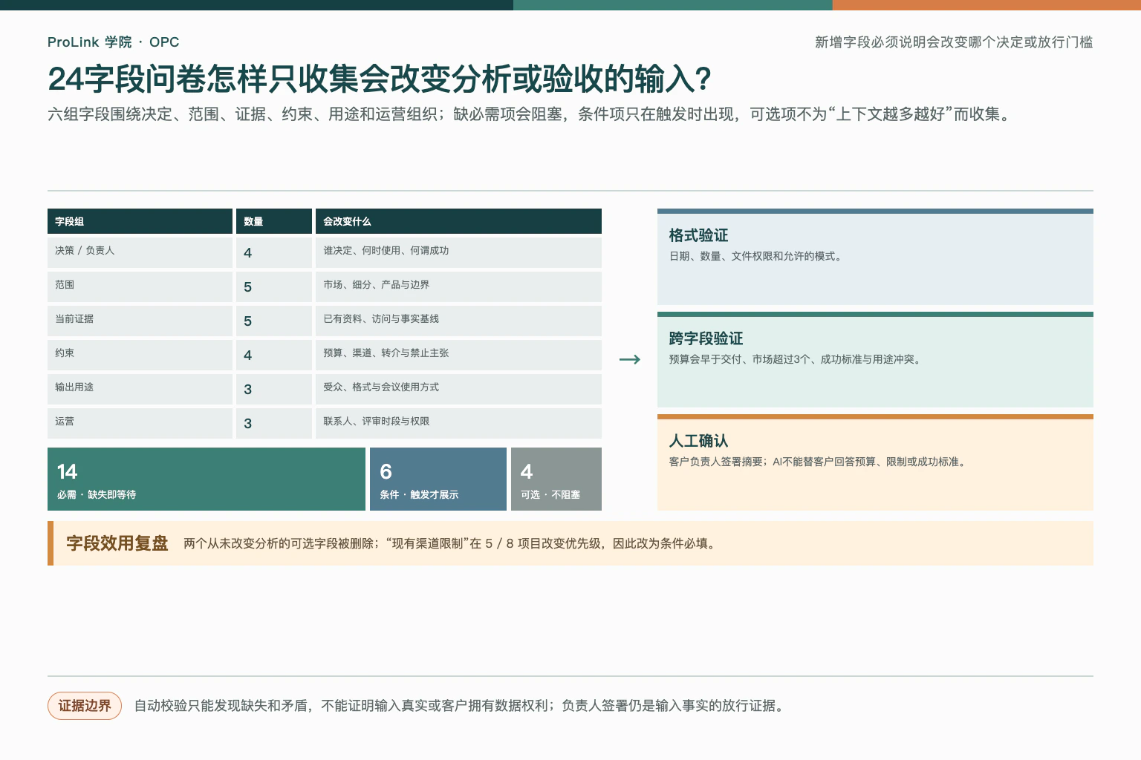
Task: Click the green 14 必需 · 缺失即等待 tile
Action: pos(207,479)
